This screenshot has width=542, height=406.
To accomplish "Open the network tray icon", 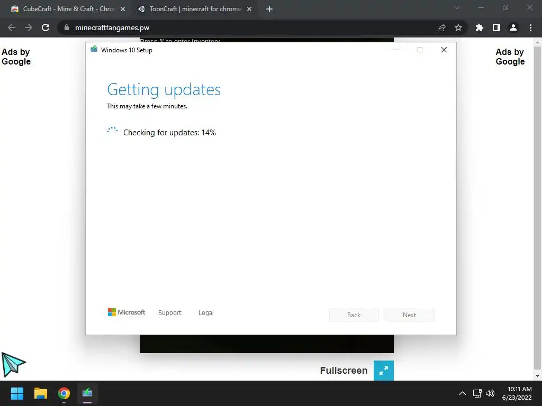I will coord(477,393).
